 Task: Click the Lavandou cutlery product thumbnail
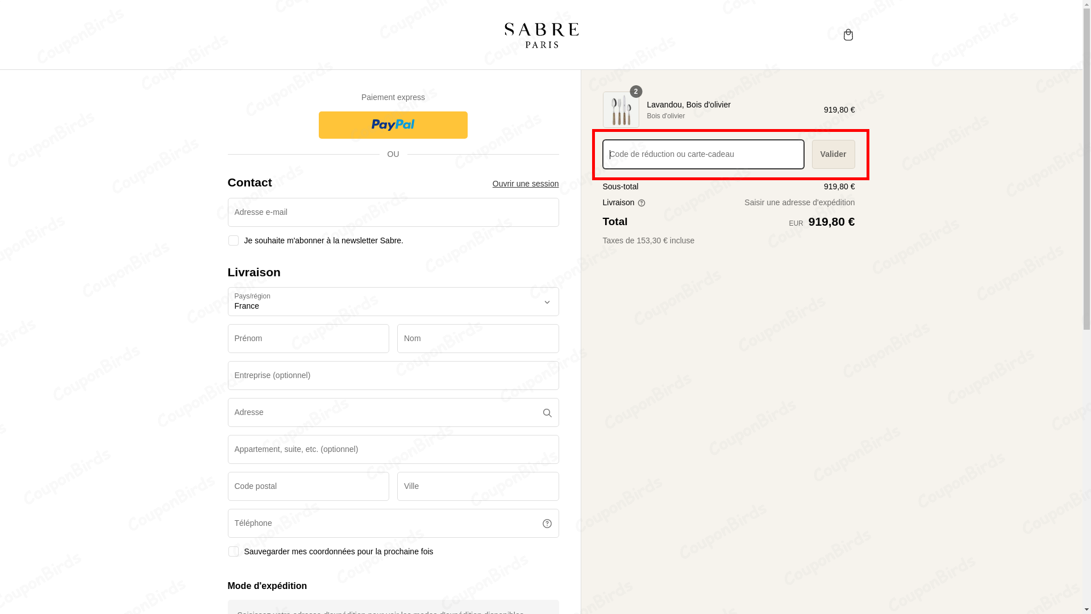coord(621,110)
